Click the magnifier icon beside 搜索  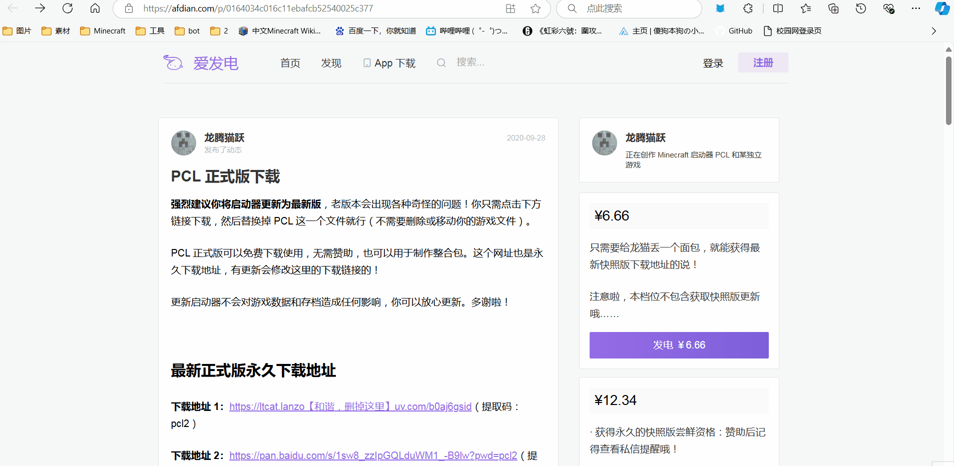click(441, 62)
